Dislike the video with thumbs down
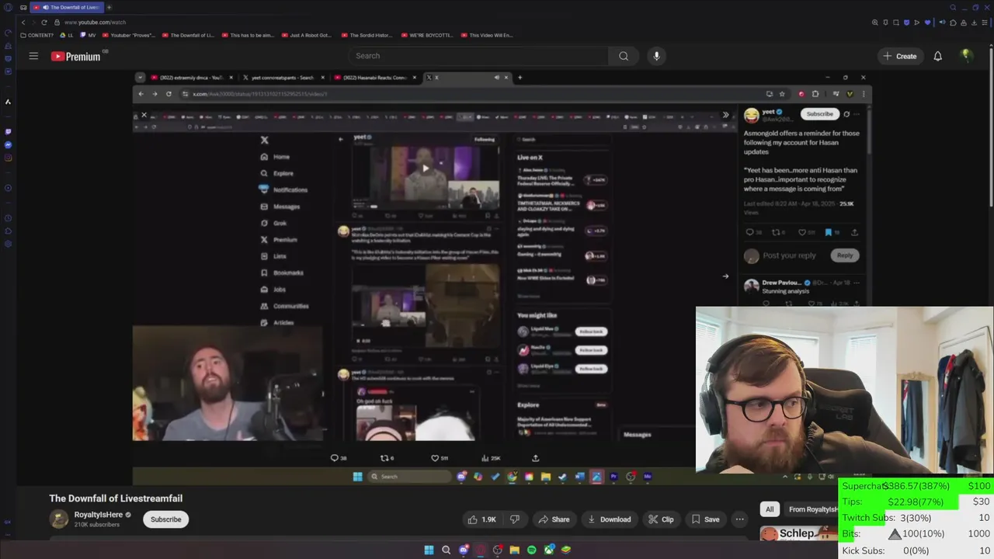The height and width of the screenshot is (559, 994). (514, 519)
